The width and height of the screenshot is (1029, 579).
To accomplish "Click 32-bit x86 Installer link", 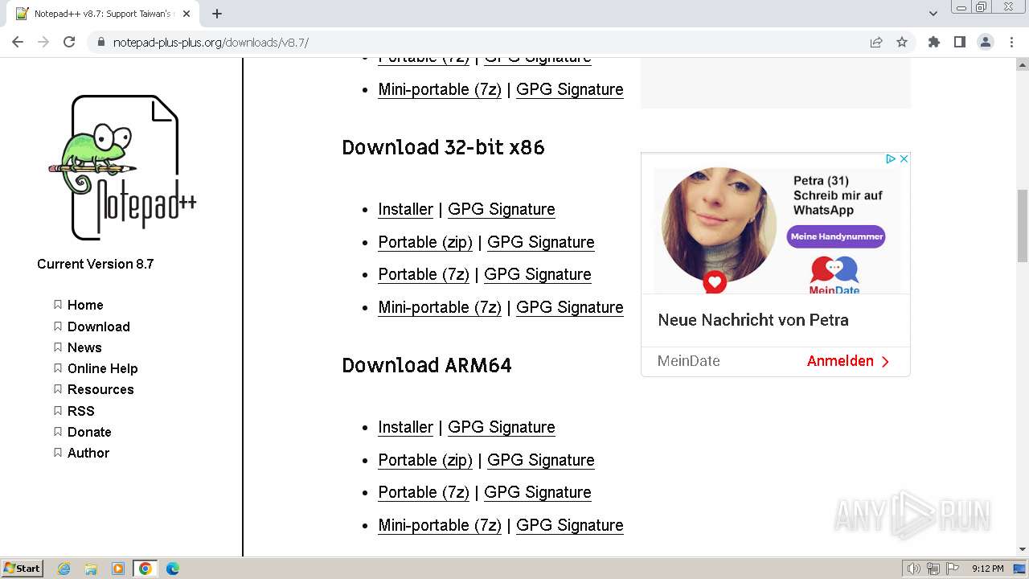I will (x=406, y=209).
